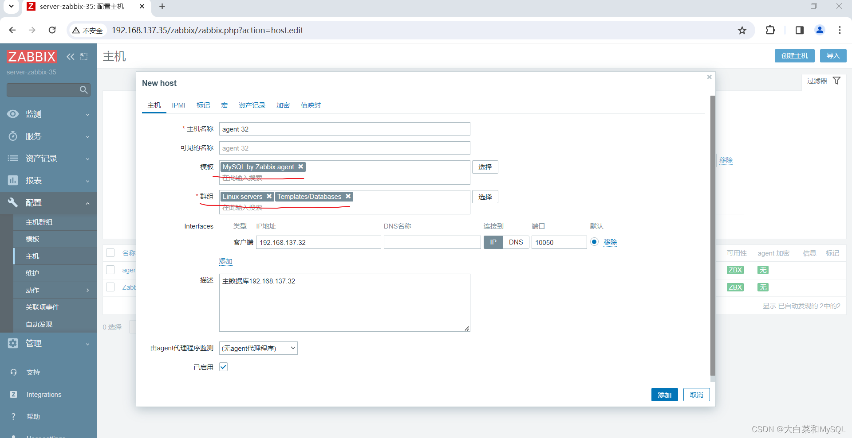Switch to the 资产记录 tab in dialog
The height and width of the screenshot is (438, 852).
tap(252, 105)
